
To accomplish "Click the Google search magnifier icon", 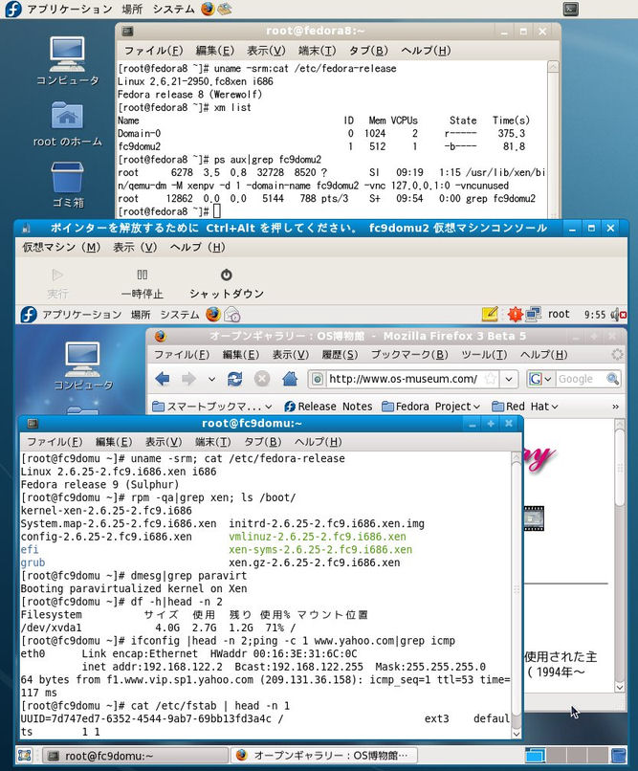I will 612,379.
